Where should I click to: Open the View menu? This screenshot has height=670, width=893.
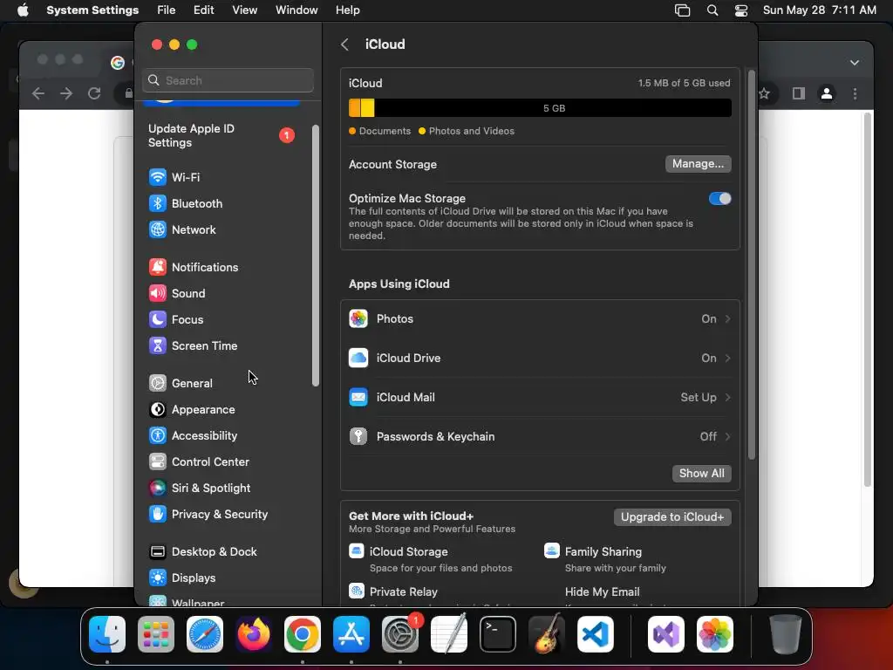click(x=244, y=10)
